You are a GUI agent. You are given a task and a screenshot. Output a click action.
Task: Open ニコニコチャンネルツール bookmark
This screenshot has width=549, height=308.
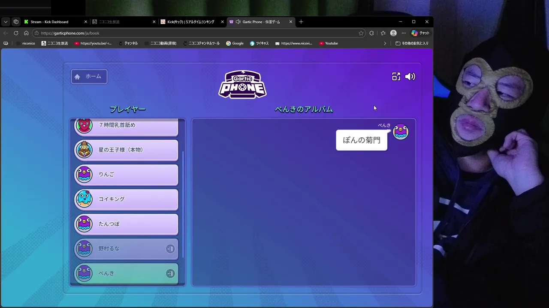(201, 43)
